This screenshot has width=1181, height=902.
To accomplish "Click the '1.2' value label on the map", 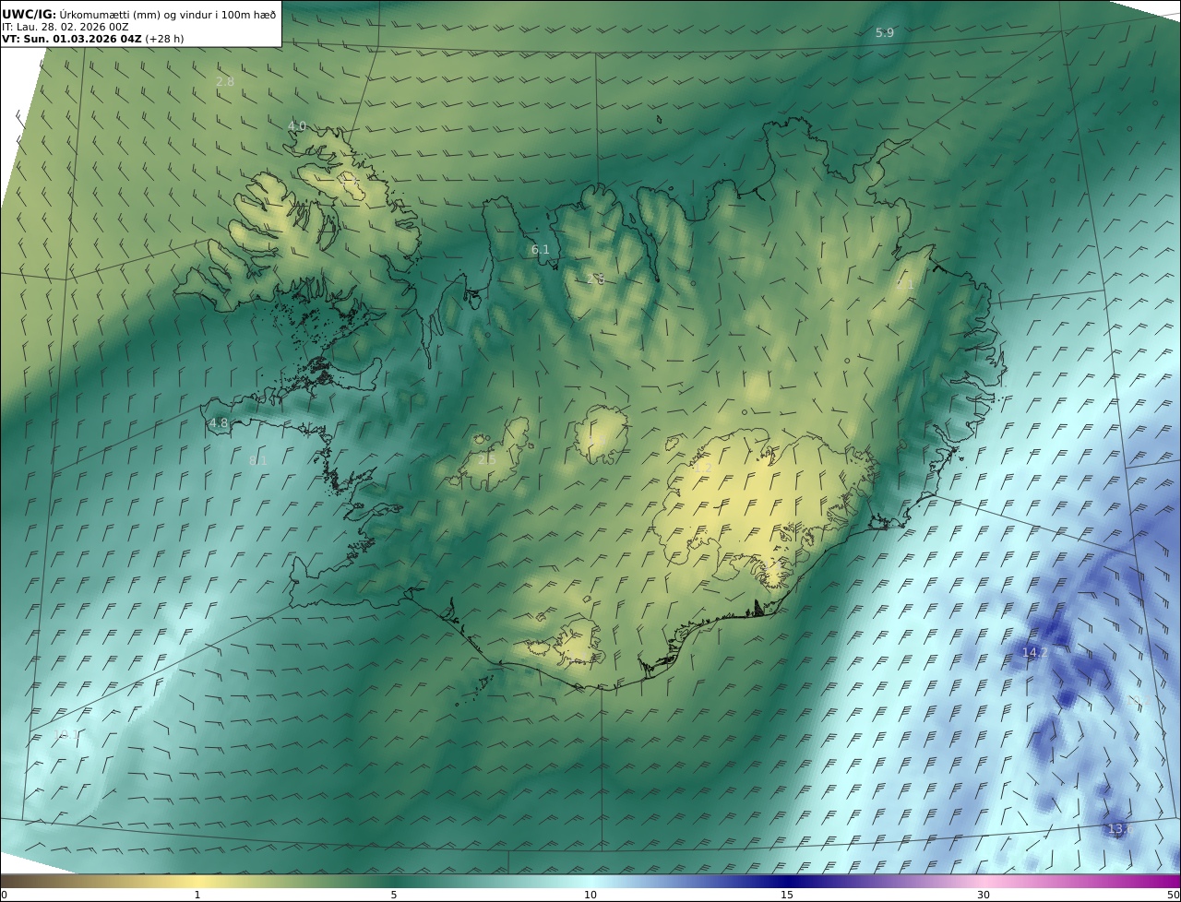I will (x=702, y=468).
